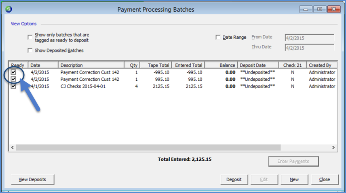Click the Close button at bottom
Viewport: 346px width, 193px height.
[325, 180]
